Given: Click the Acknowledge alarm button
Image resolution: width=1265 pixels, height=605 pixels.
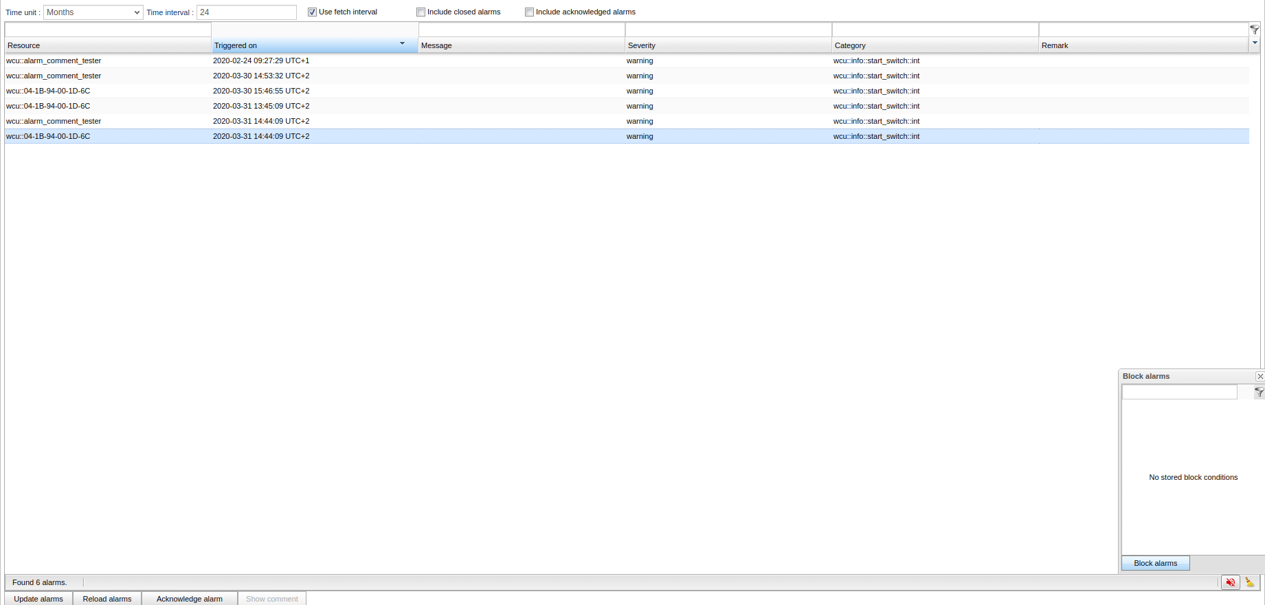Looking at the screenshot, I should (190, 599).
